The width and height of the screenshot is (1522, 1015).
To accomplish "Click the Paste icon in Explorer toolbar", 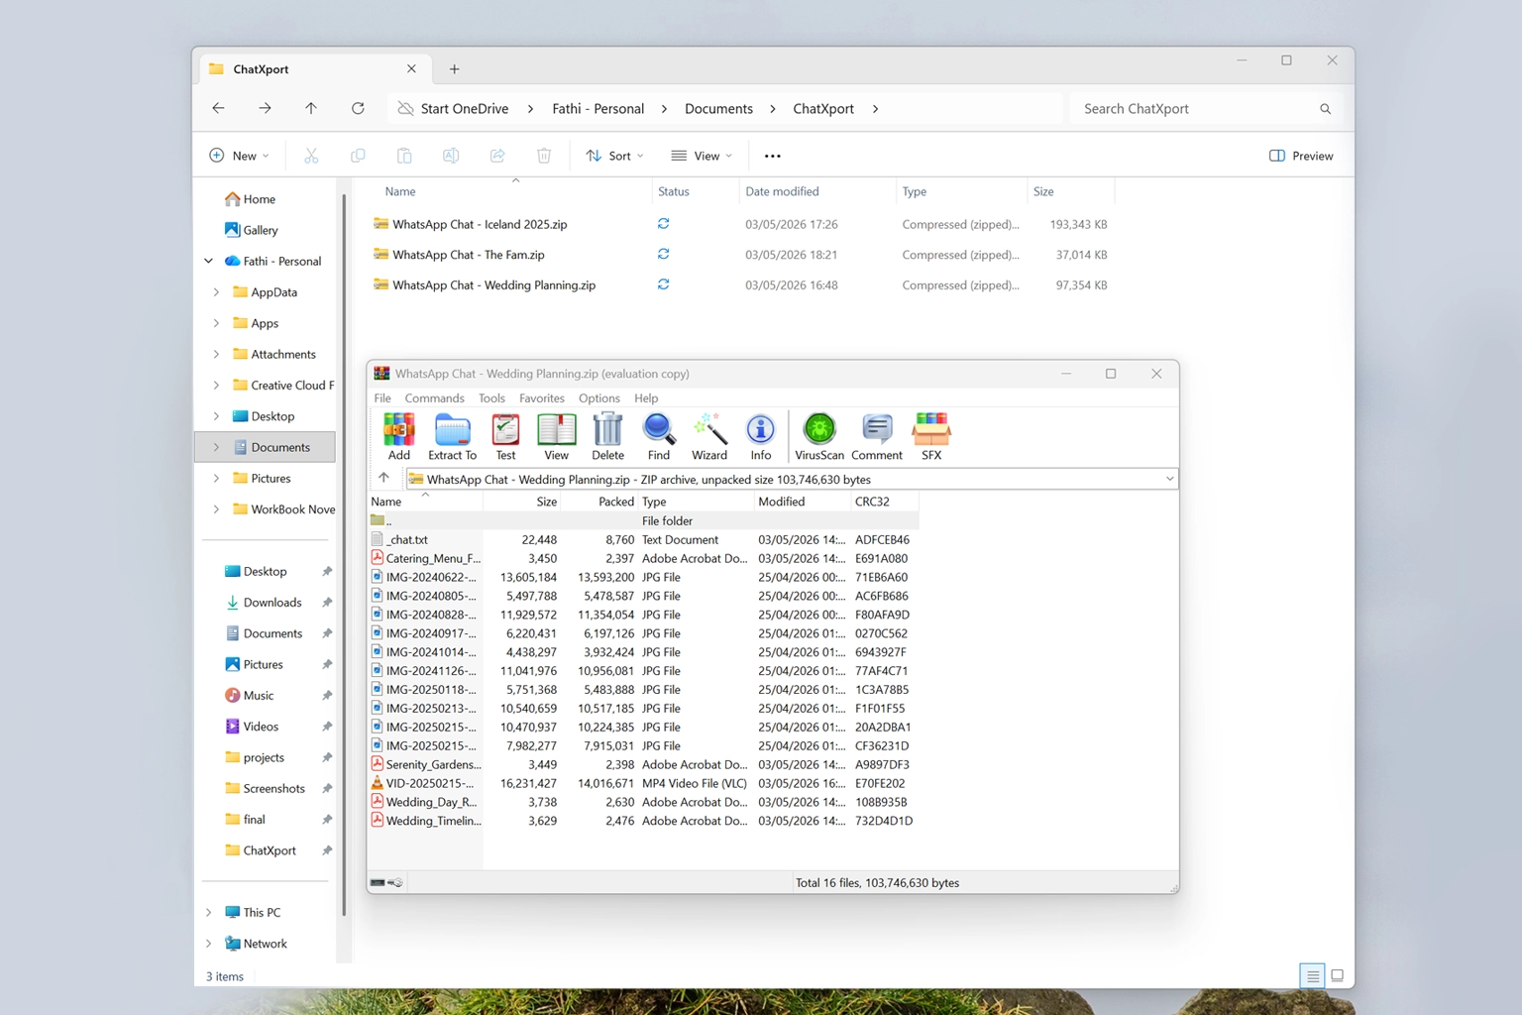I will 404,156.
